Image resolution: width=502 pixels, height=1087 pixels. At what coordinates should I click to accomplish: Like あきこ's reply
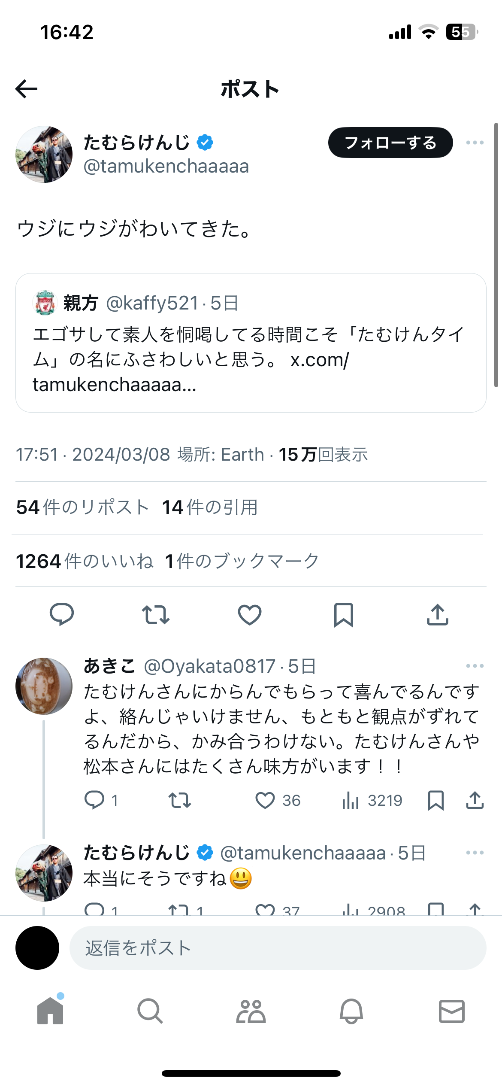point(265,801)
